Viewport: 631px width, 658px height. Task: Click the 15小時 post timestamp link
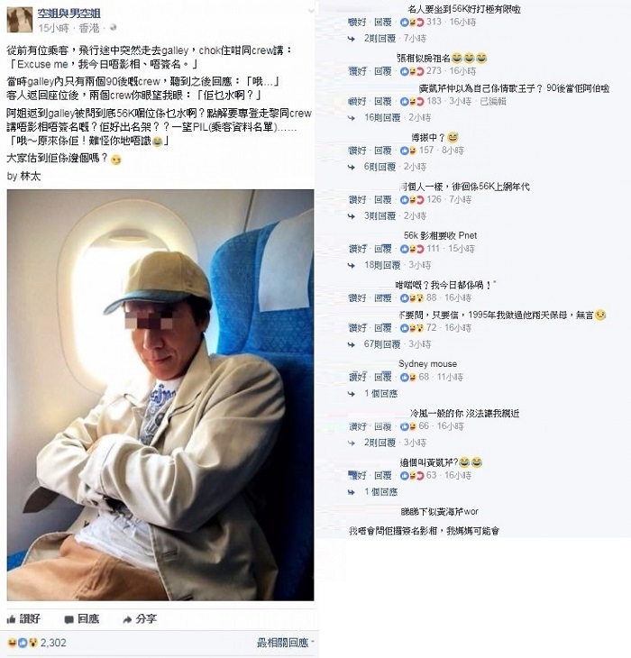tap(53, 28)
